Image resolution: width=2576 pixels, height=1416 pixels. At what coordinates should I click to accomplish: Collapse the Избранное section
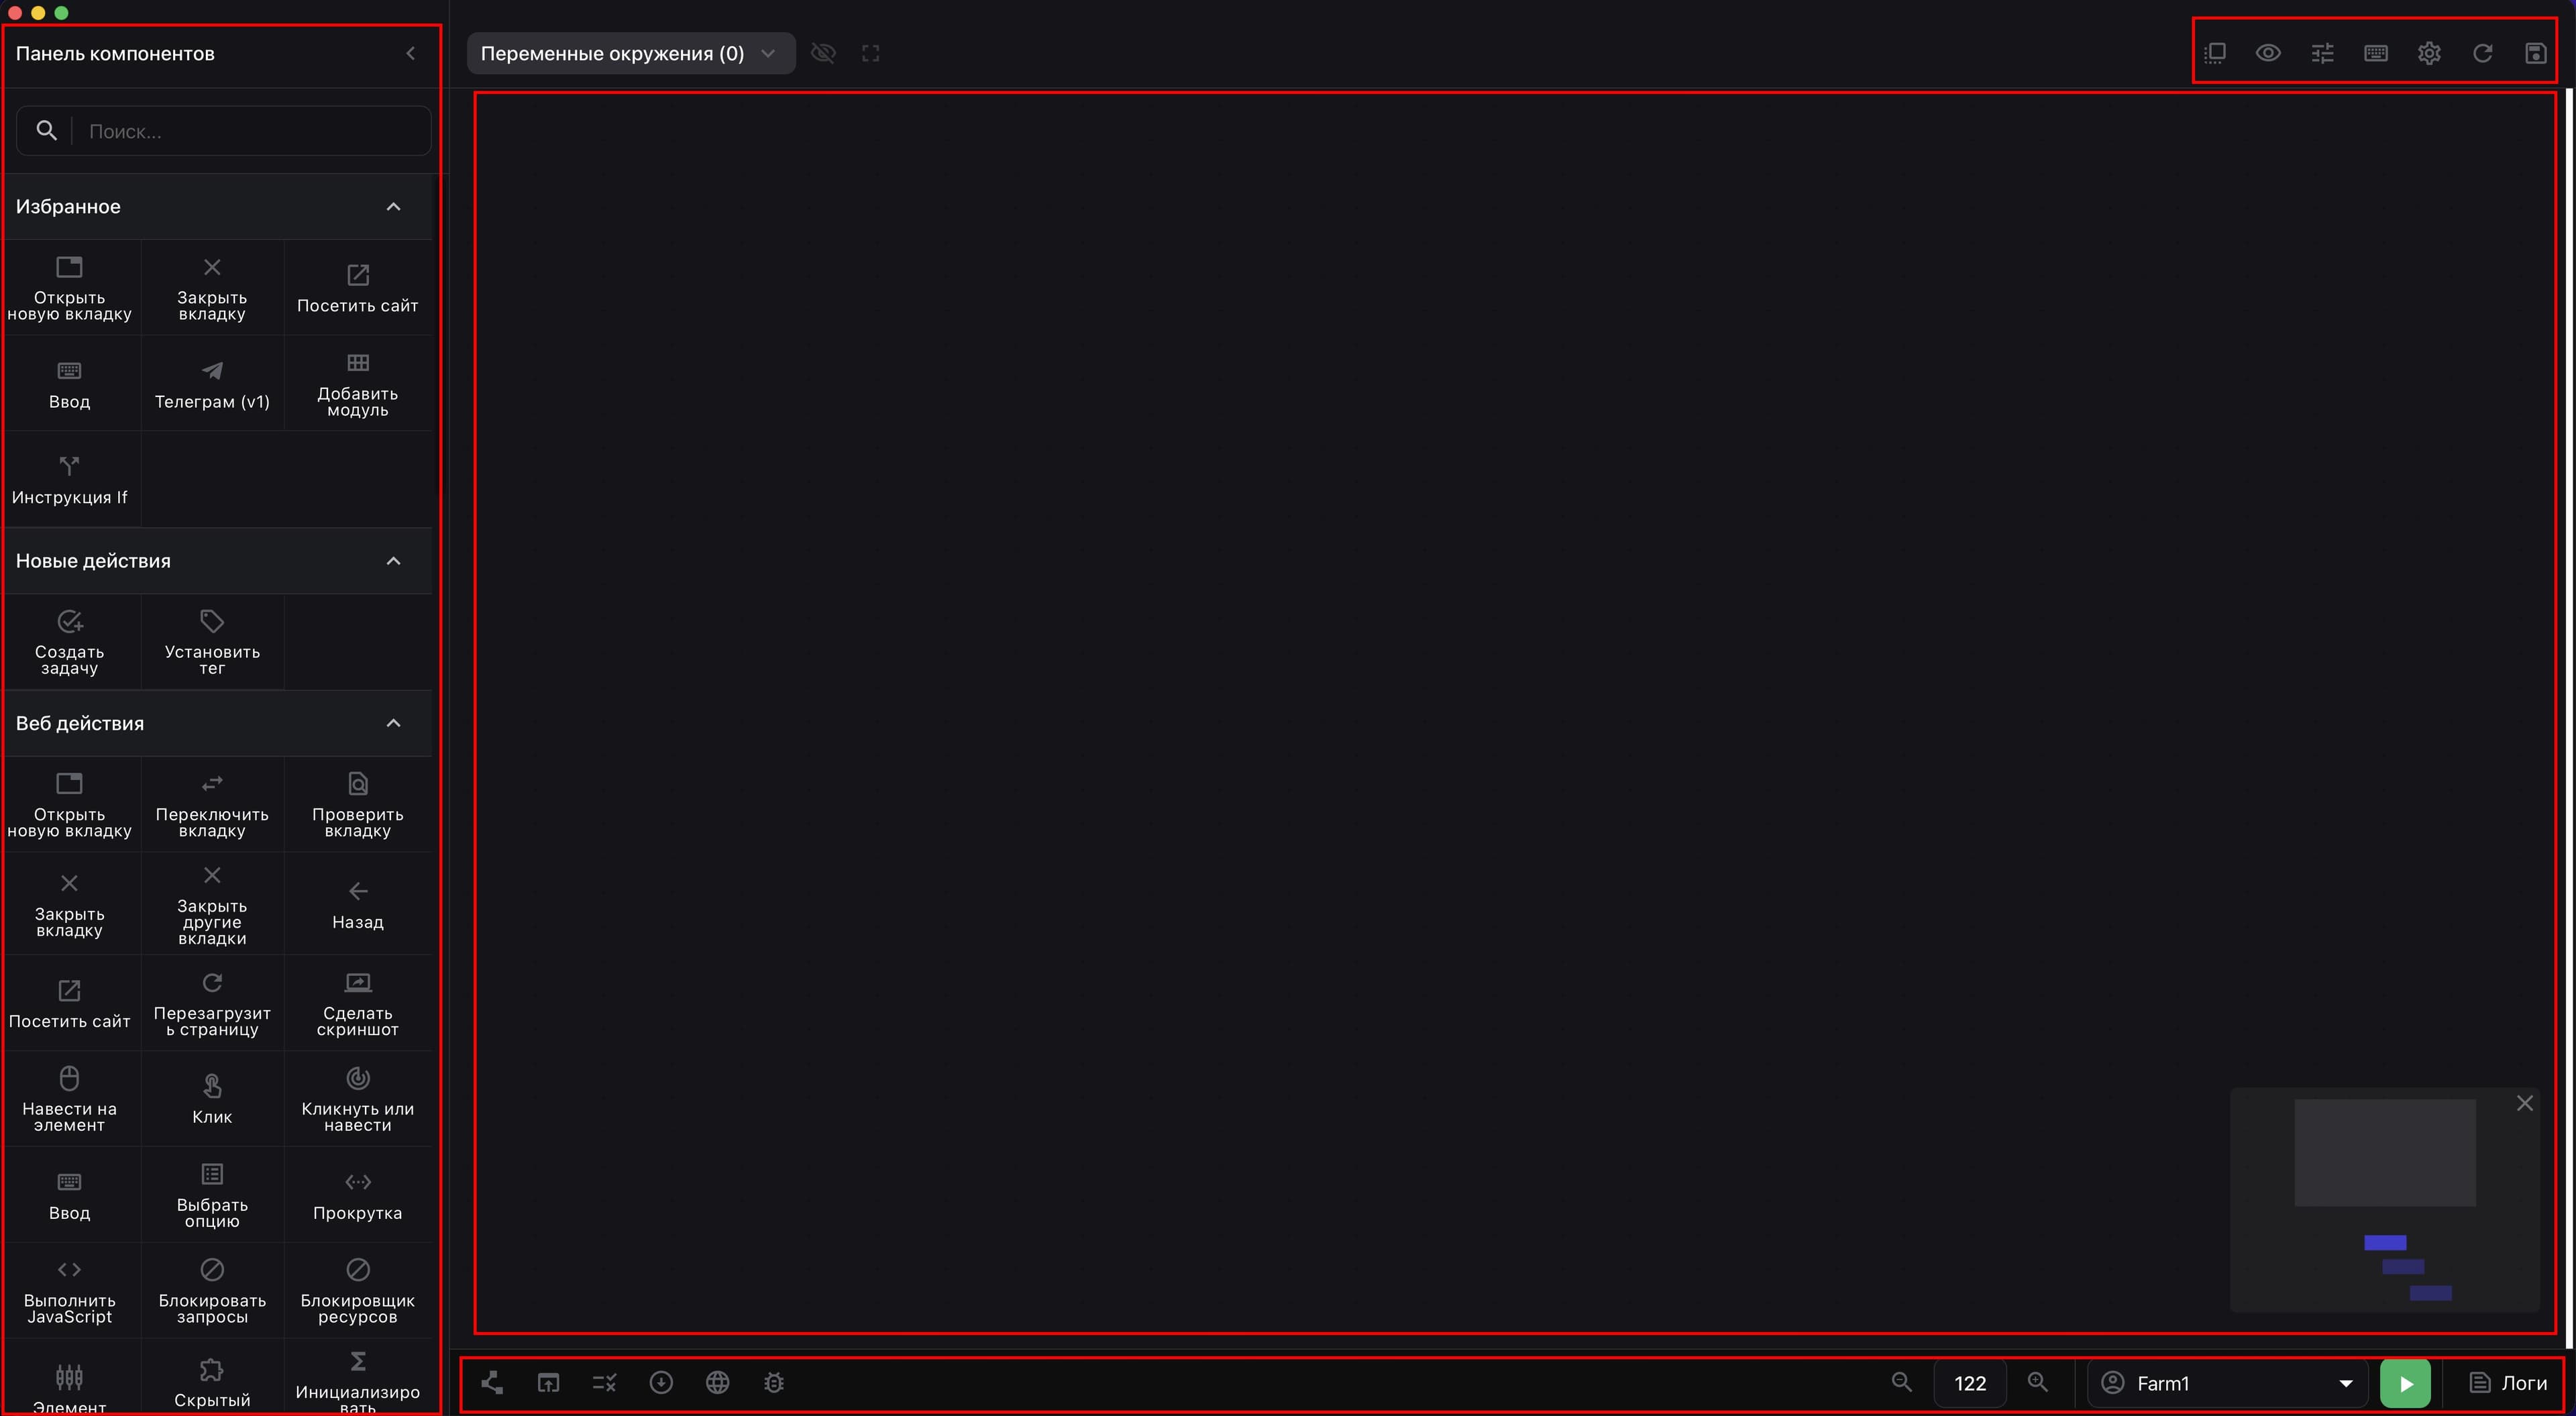coord(394,206)
